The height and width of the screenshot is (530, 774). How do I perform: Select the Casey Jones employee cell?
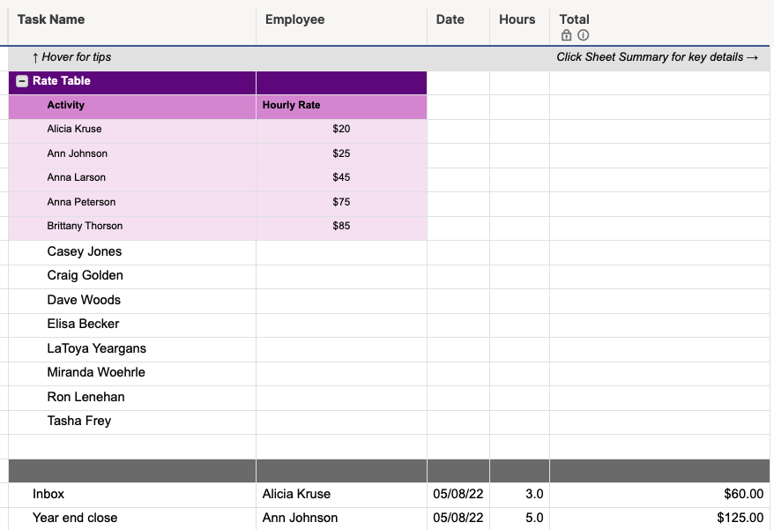pyautogui.click(x=85, y=251)
